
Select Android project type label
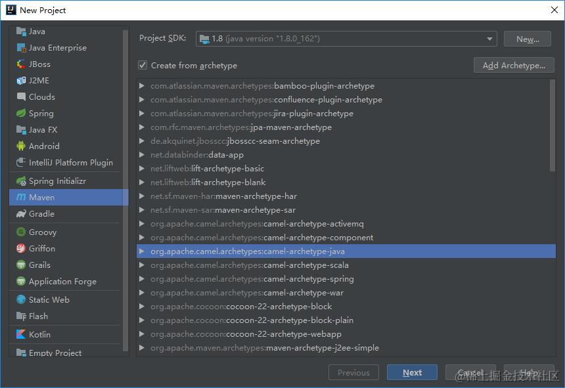point(44,146)
